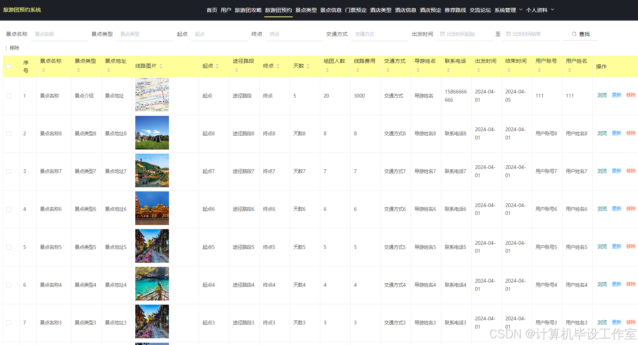This screenshot has width=638, height=345.
Task: Sort by 用户姓名 column arrows
Action: (570, 70)
